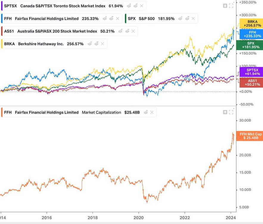Expand the market cap pane to fullscreen
The image size is (263, 224).
tap(231, 112)
